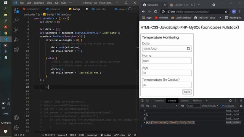Expand the empty array console entry

pos(144,115)
